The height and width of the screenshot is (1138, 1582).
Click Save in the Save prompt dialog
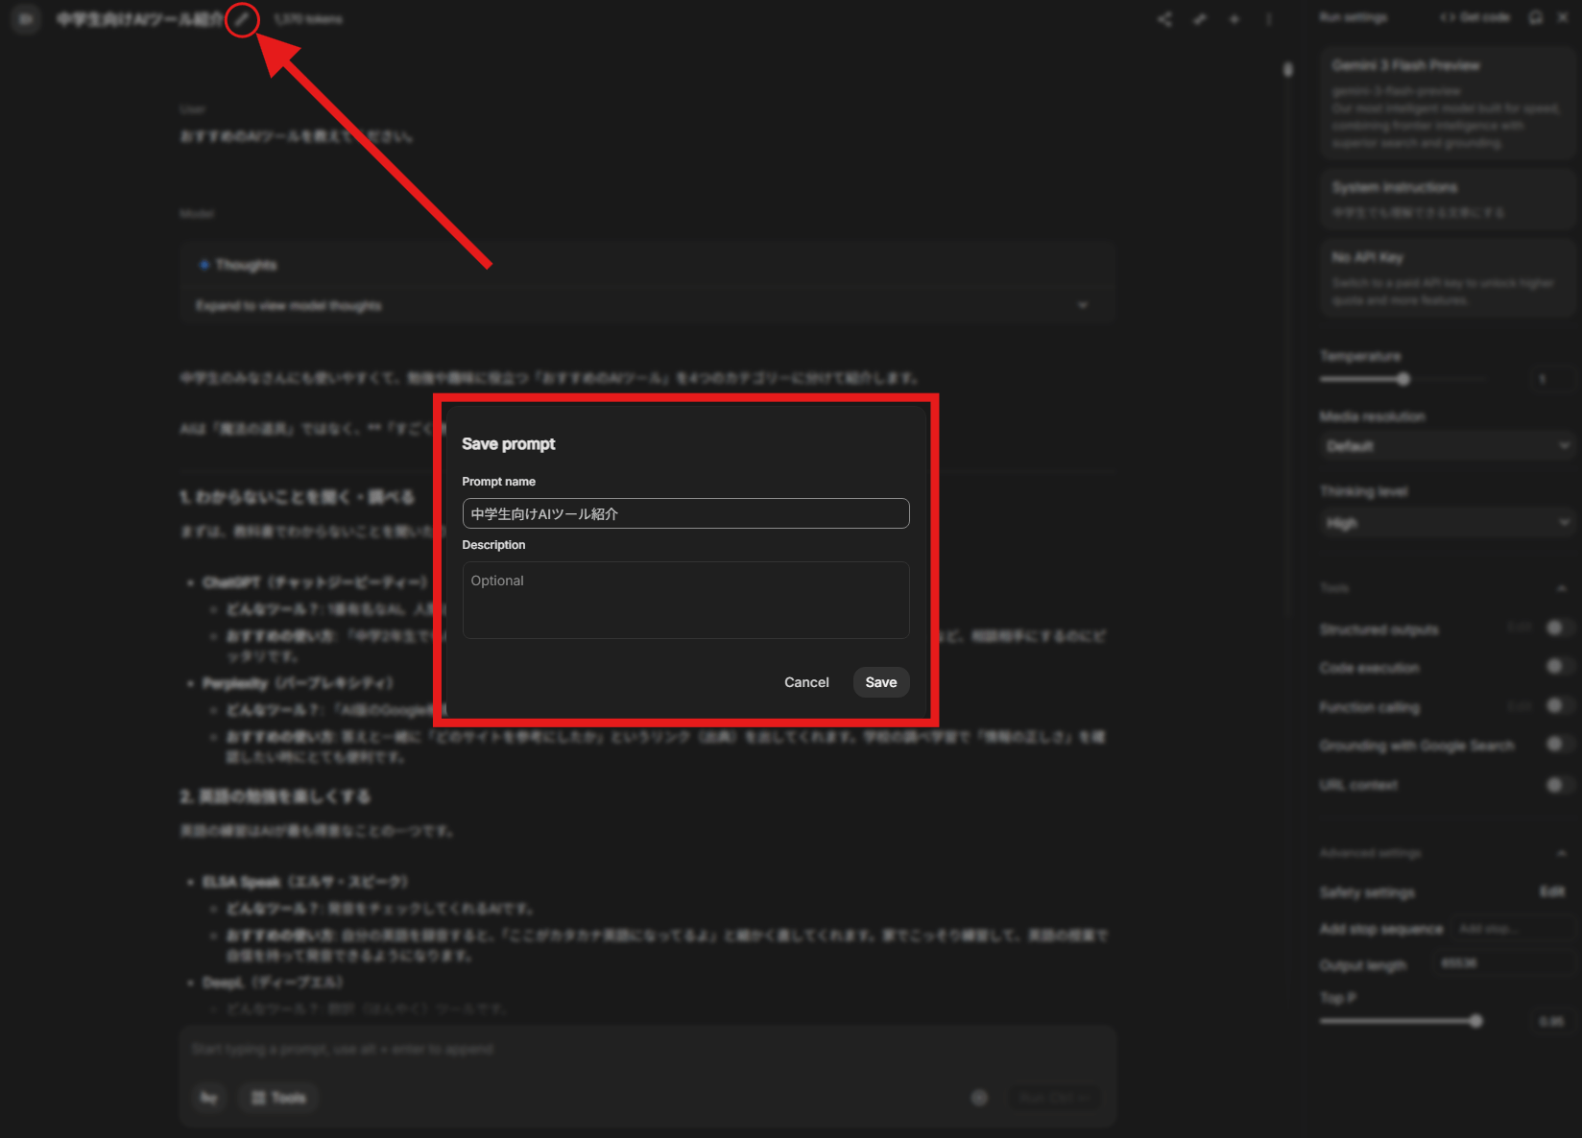tap(880, 682)
